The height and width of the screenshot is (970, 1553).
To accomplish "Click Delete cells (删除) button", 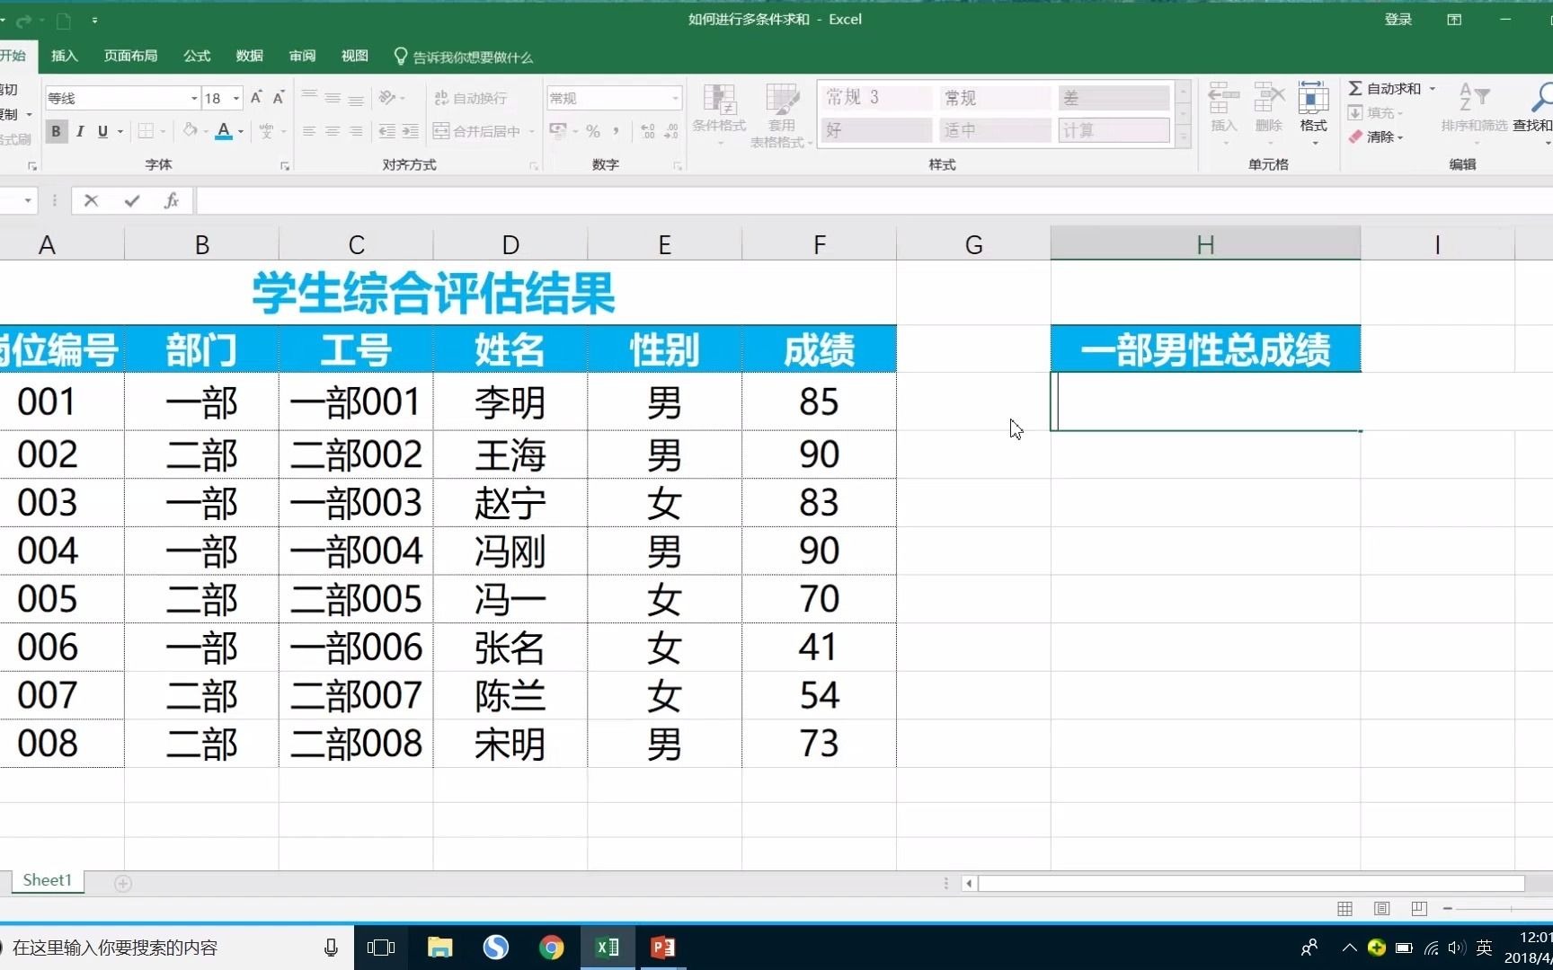I will [1268, 112].
